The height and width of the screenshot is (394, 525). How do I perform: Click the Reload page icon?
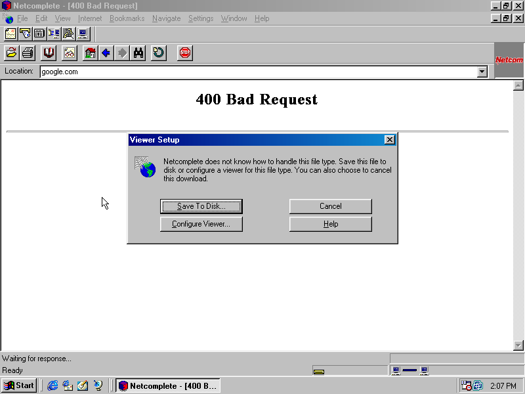pos(158,53)
